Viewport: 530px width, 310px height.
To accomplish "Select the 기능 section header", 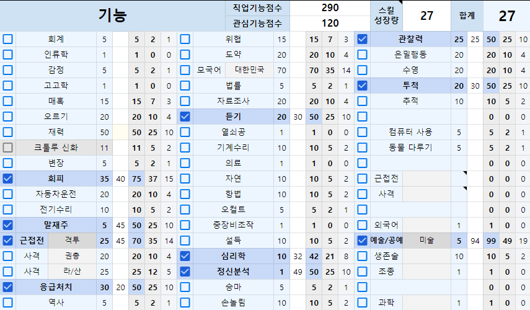I will pos(112,15).
